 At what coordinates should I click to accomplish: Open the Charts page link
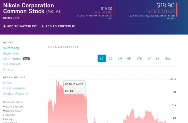pos(8,69)
